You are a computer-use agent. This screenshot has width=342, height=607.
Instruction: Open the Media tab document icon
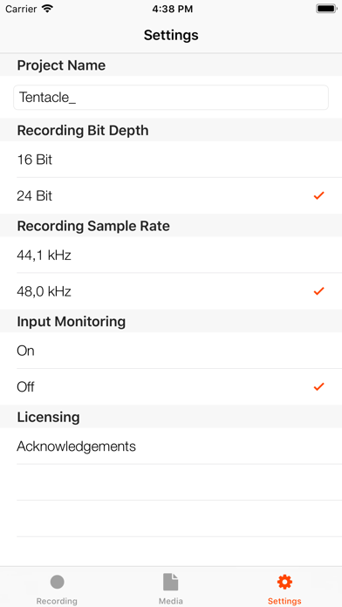[x=171, y=582]
